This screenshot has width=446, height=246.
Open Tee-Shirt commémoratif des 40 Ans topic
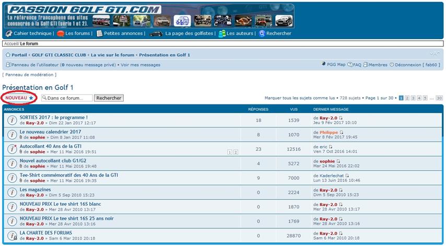pyautogui.click(x=69, y=175)
